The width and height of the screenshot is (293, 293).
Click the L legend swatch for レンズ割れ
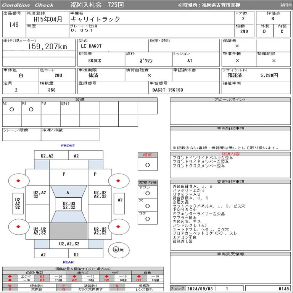click(118, 289)
